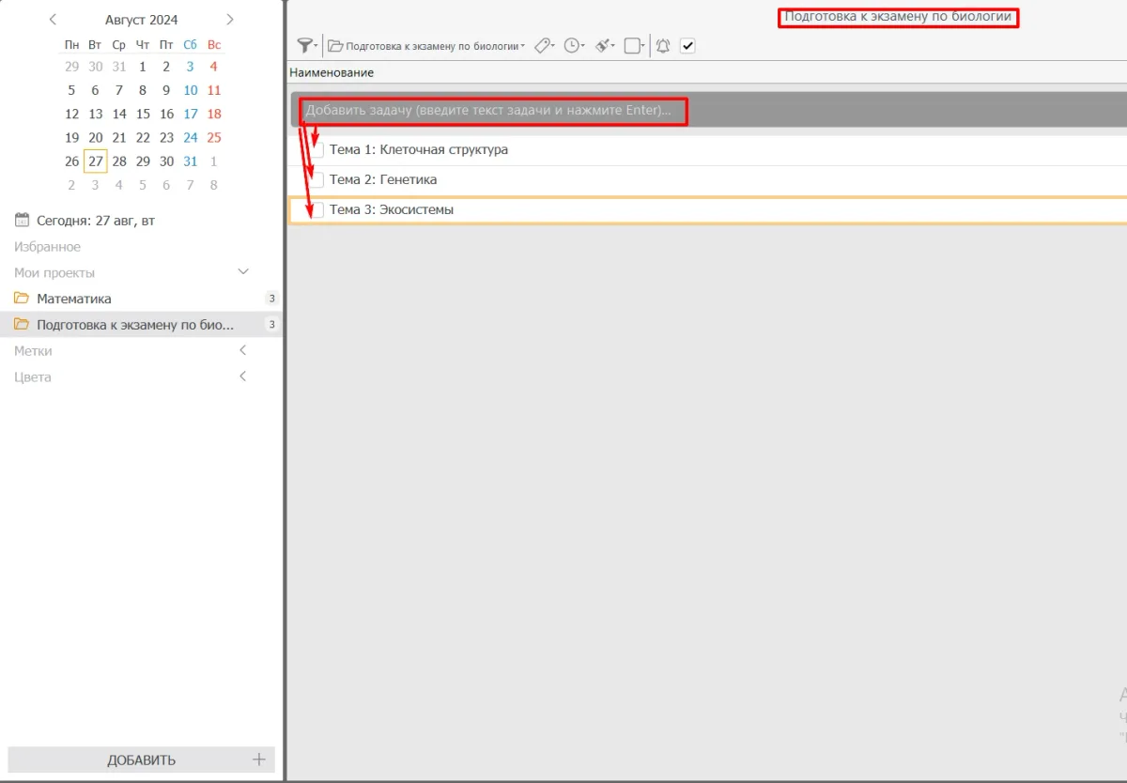Toggle show completed tasks checkbox in toolbar

[687, 45]
